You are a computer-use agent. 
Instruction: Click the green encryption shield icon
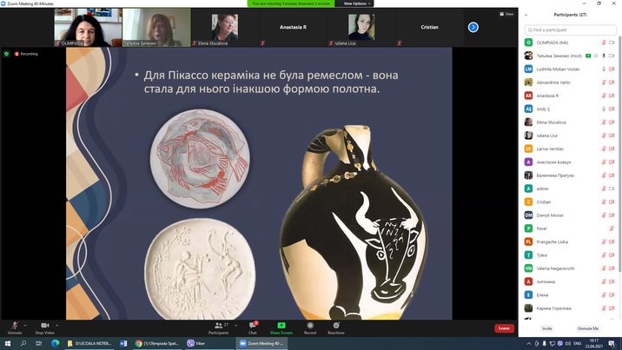pyautogui.click(x=6, y=54)
